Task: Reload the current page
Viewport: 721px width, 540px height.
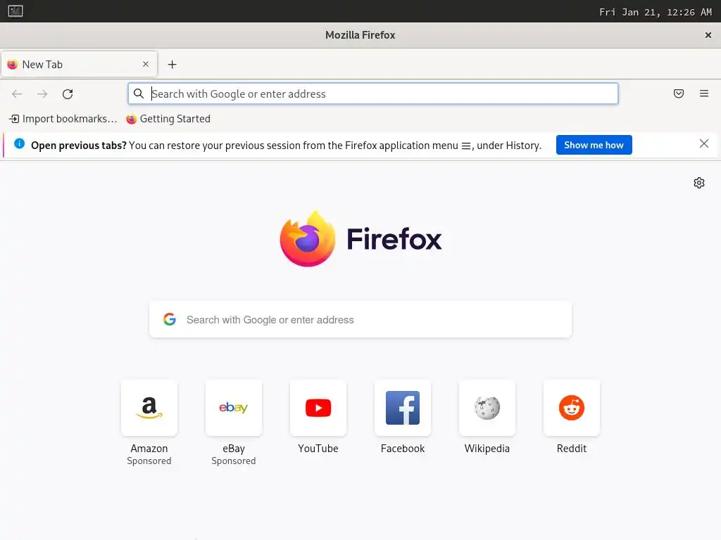Action: pyautogui.click(x=68, y=94)
